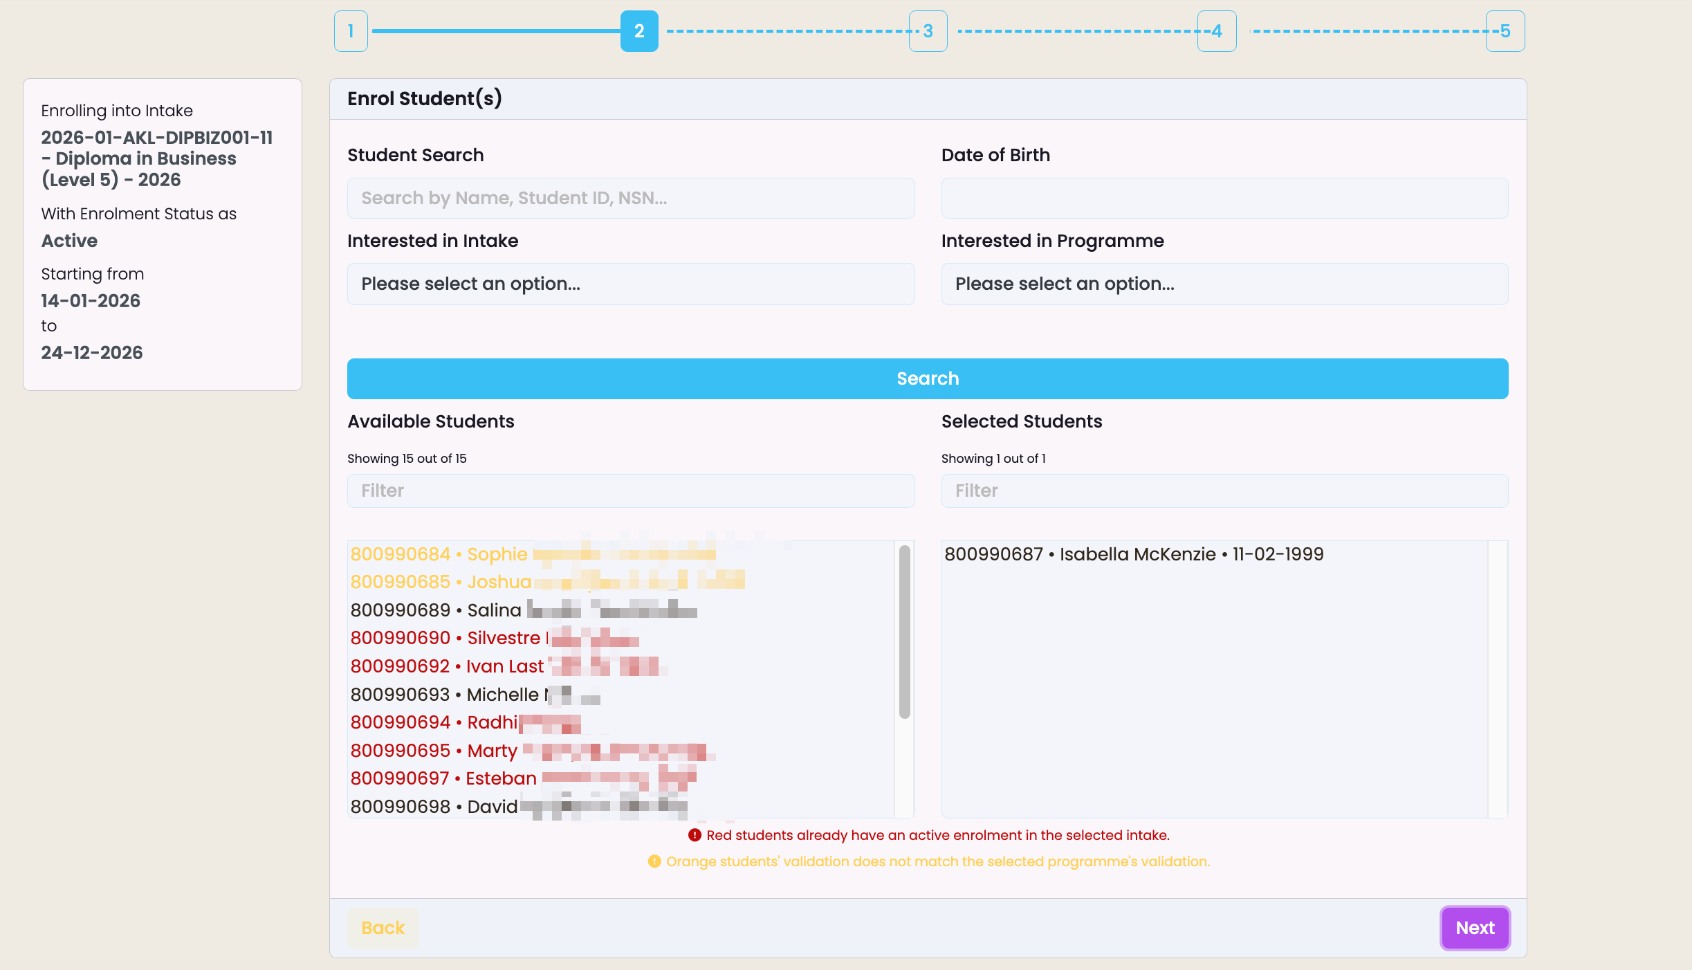Click the red warning icon
The image size is (1692, 970).
pyautogui.click(x=695, y=835)
